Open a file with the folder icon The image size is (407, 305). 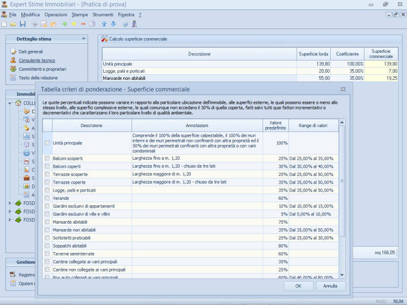pos(13,24)
